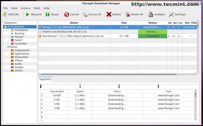
Task: Delete the selected download with the red X
Action: [109, 14]
